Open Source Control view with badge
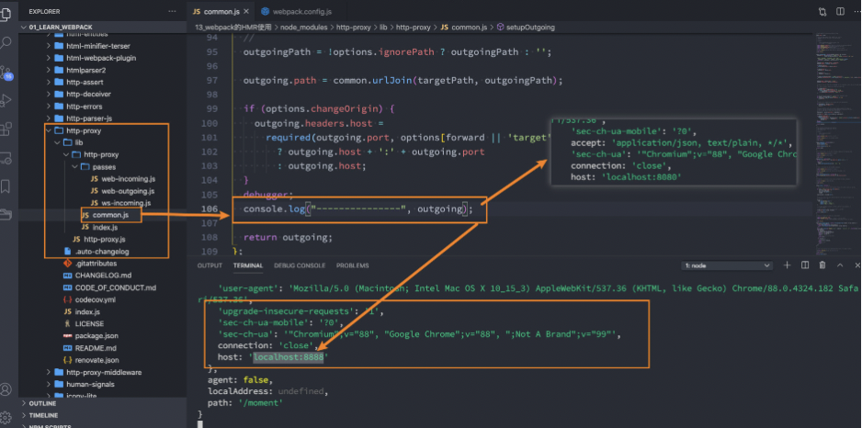The width and height of the screenshot is (862, 428). pos(6,72)
